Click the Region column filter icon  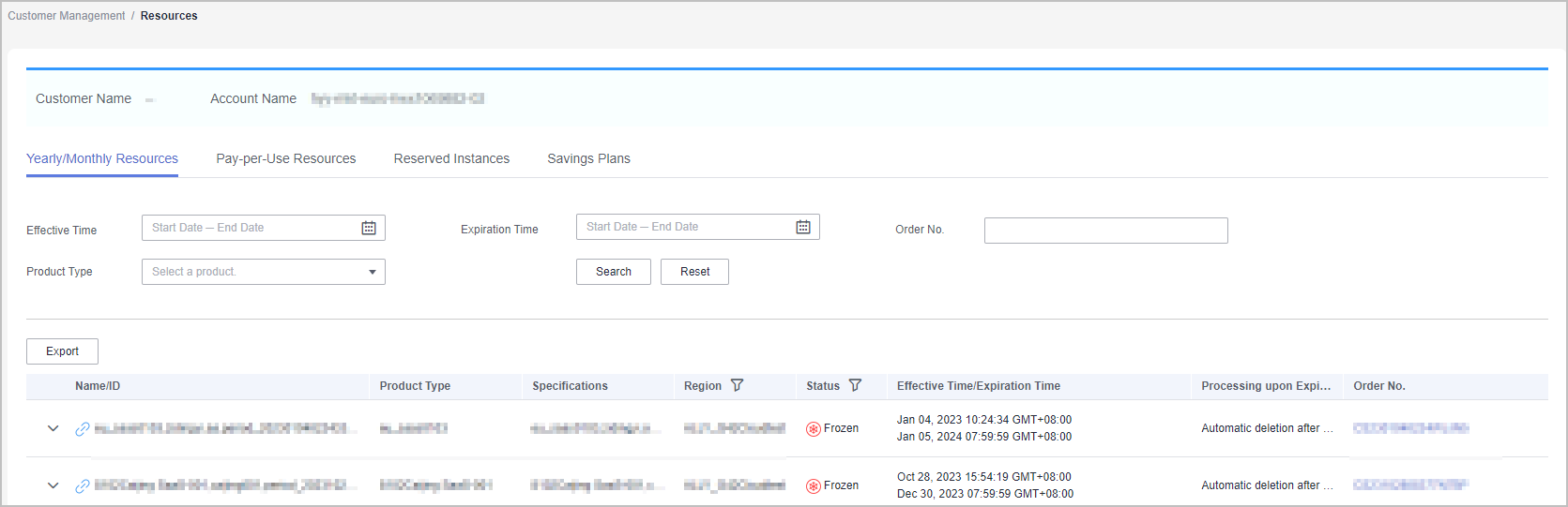[x=738, y=385]
